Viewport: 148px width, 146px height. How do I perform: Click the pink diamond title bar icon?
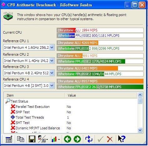point(4,5)
